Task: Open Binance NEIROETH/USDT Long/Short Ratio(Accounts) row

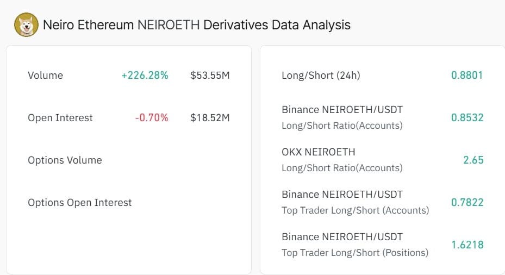Action: tap(342, 117)
